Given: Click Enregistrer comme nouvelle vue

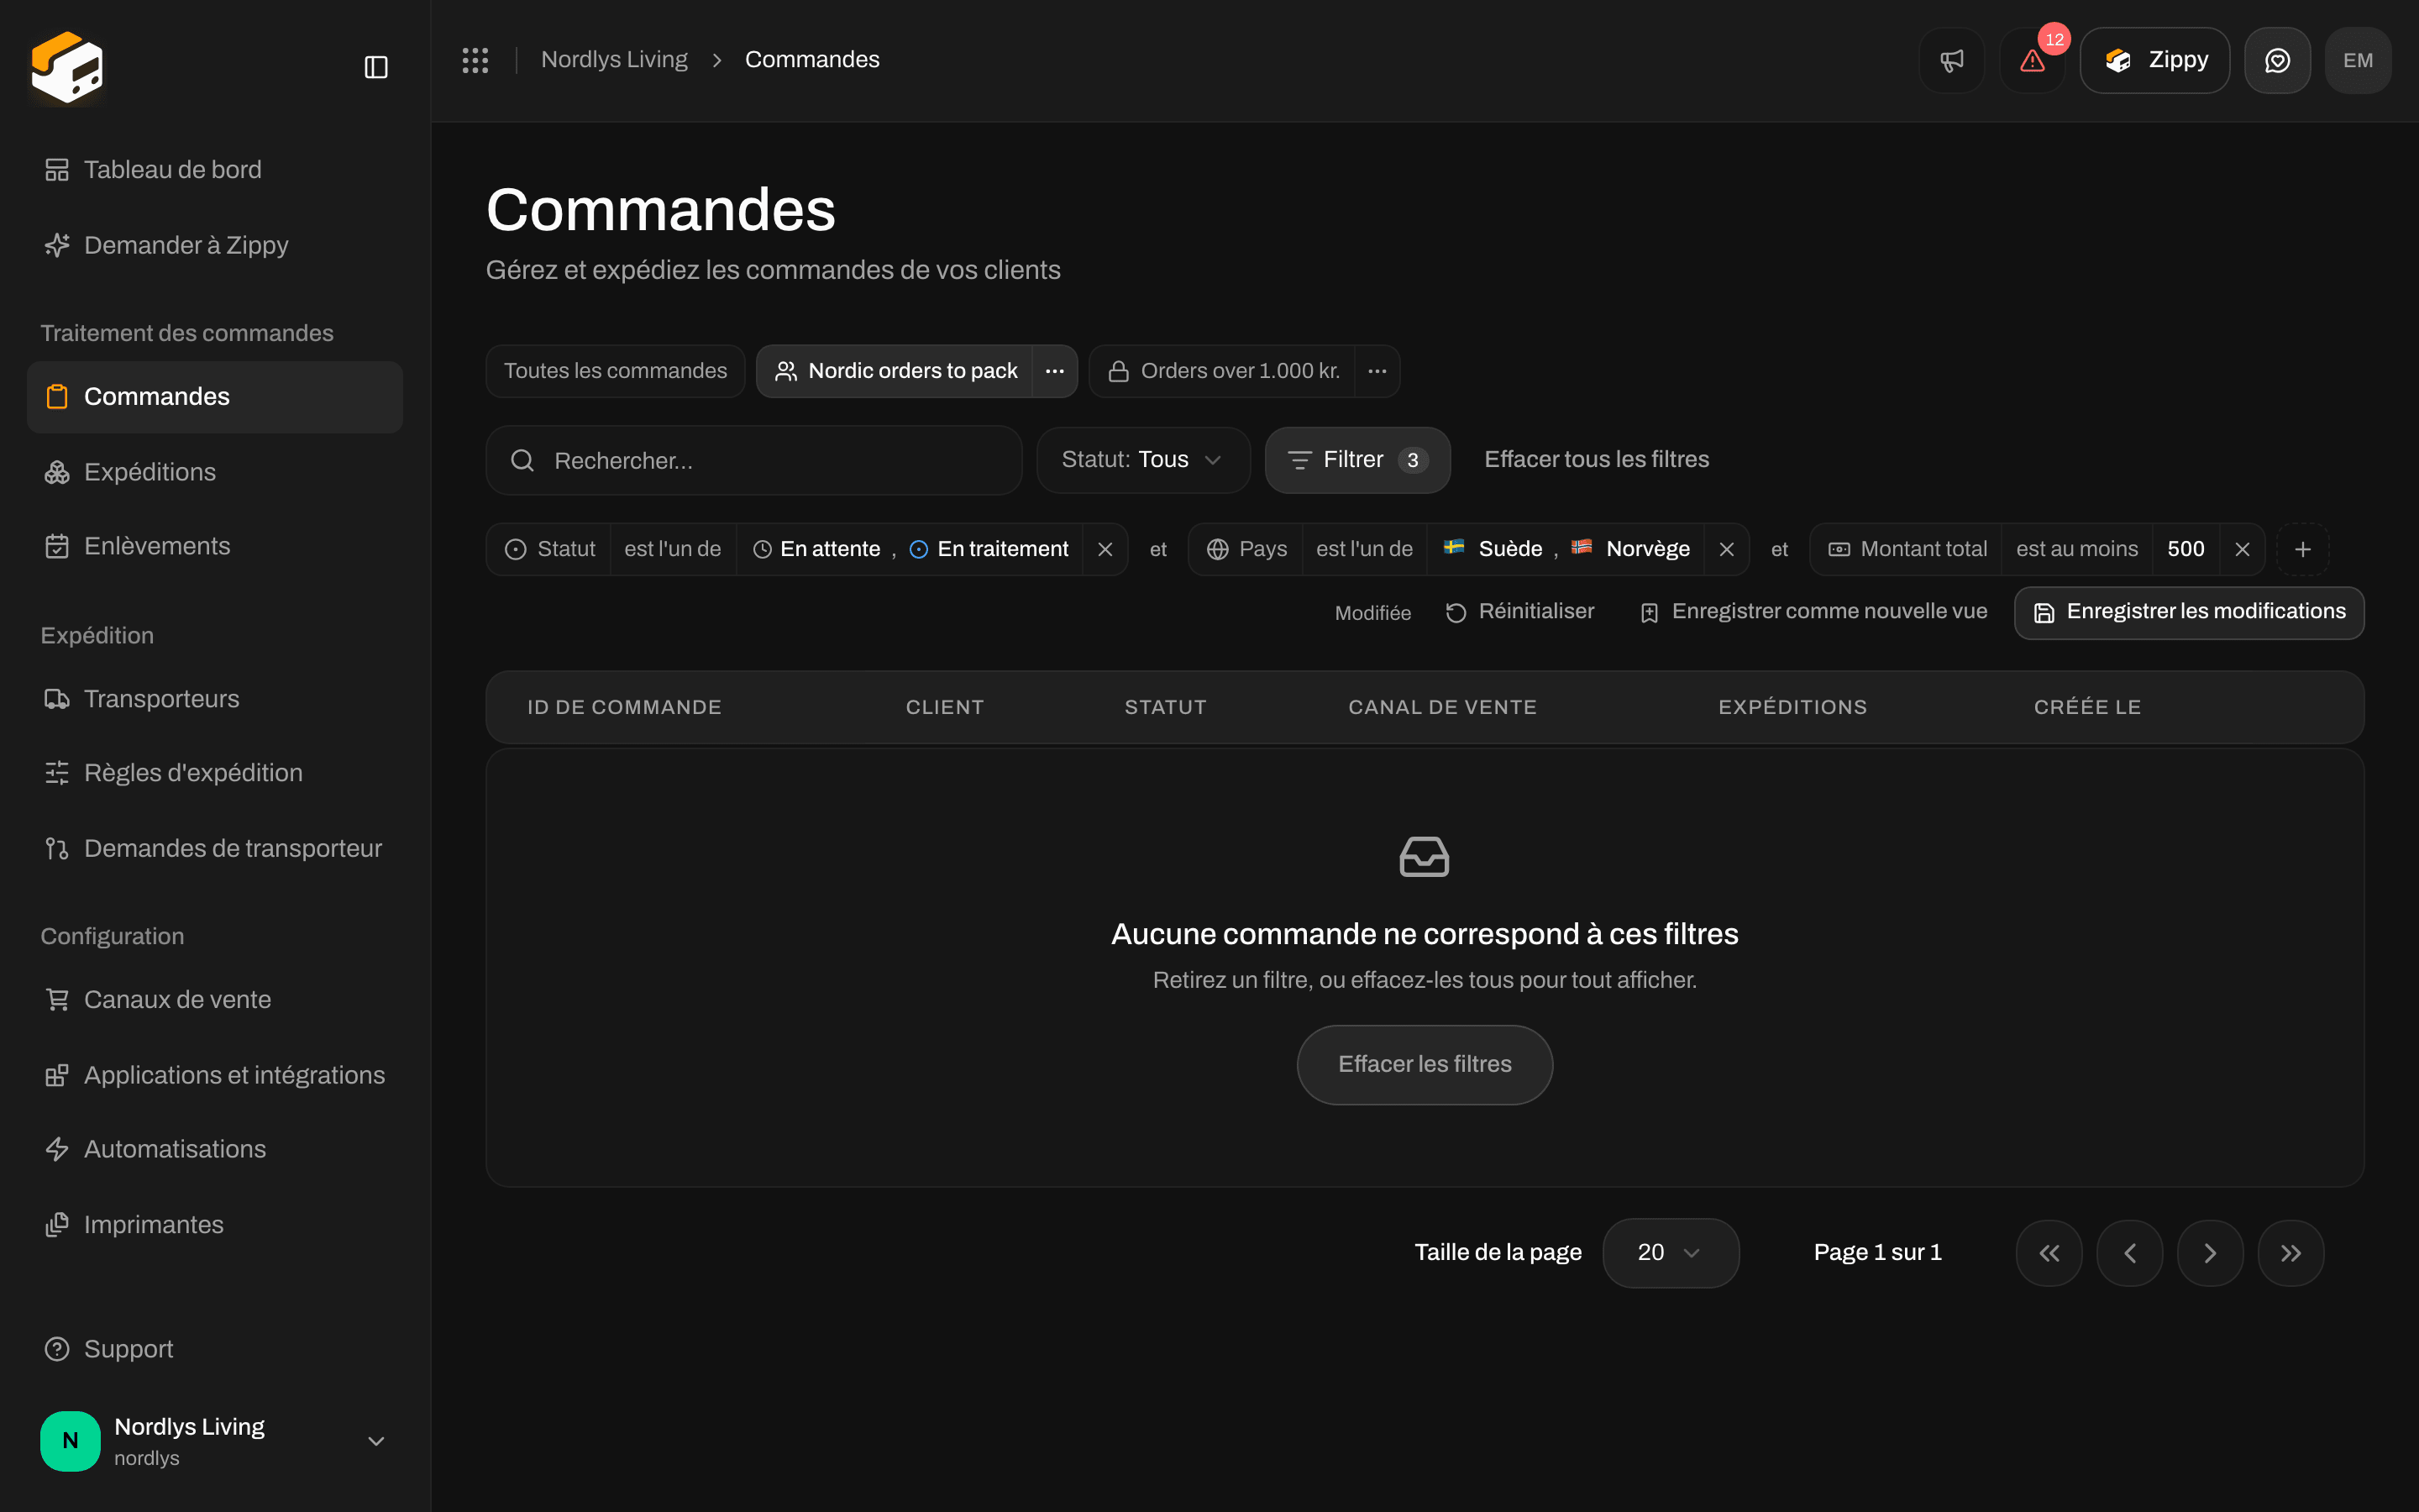Looking at the screenshot, I should 1813,612.
